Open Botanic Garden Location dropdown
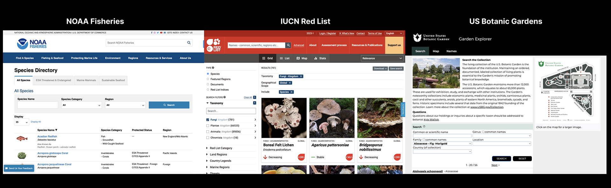The width and height of the screenshot is (611, 188). click(x=502, y=144)
